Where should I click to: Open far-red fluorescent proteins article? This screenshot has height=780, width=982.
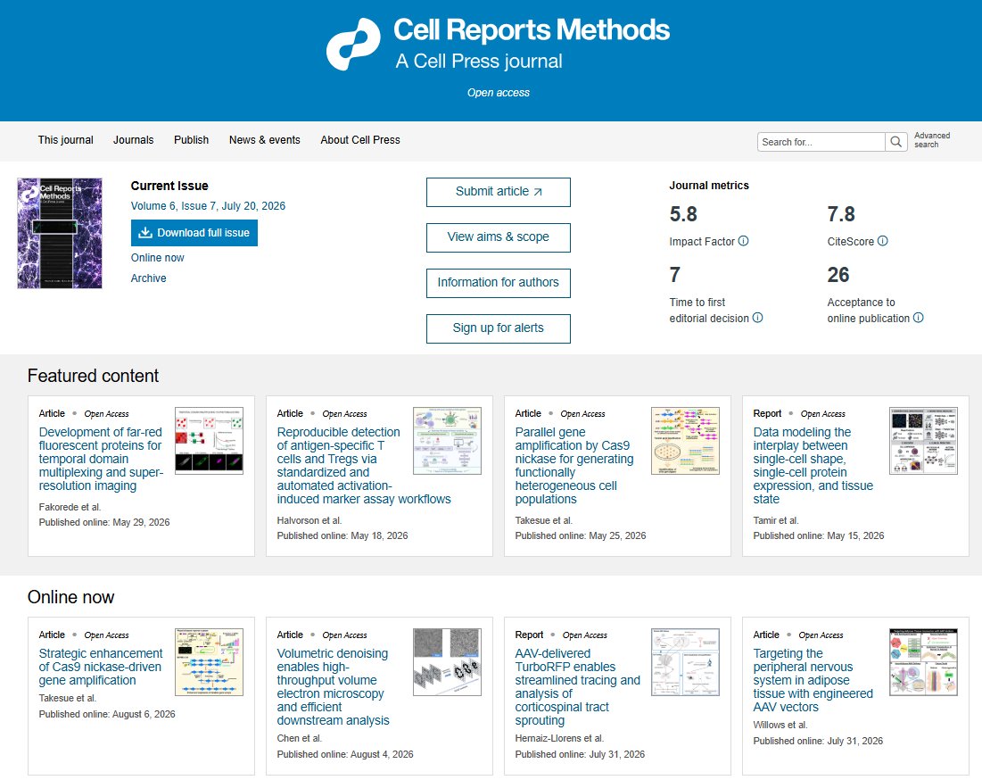pos(101,459)
